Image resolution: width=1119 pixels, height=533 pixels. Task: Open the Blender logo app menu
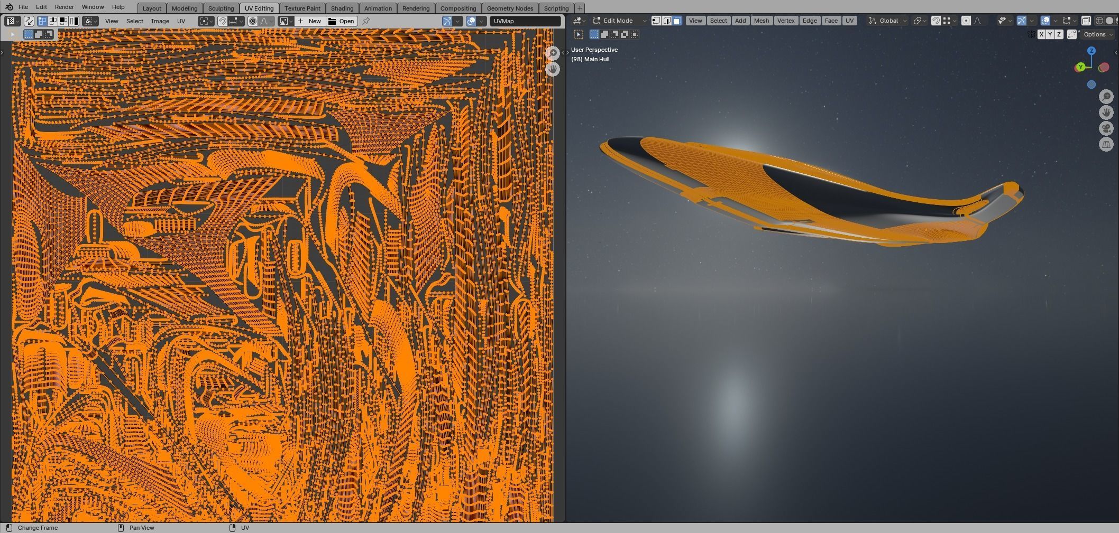click(x=9, y=7)
